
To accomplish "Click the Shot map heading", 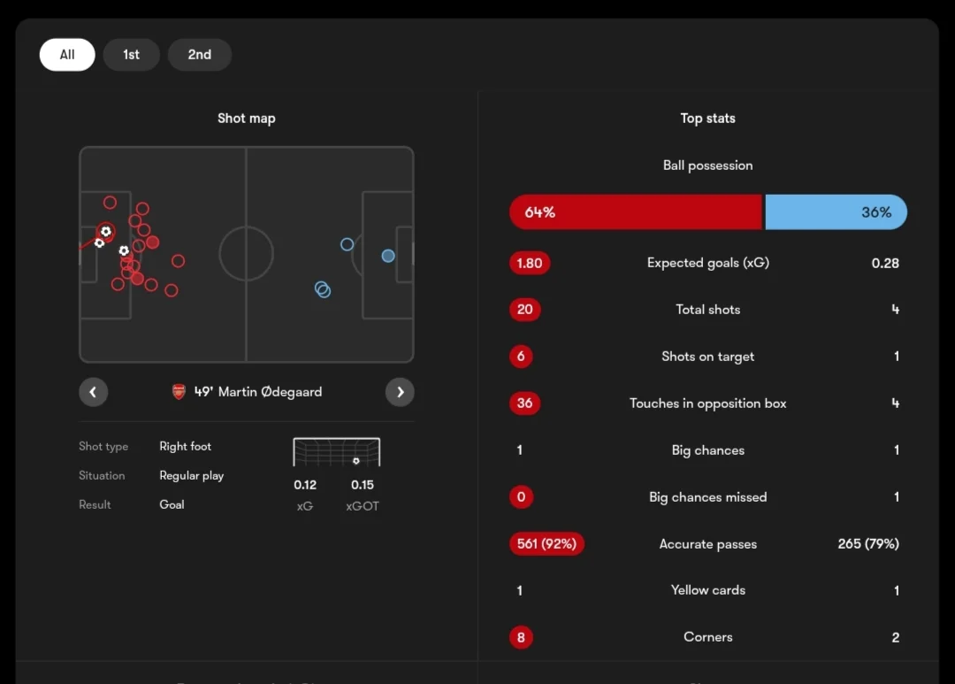I will [x=247, y=119].
